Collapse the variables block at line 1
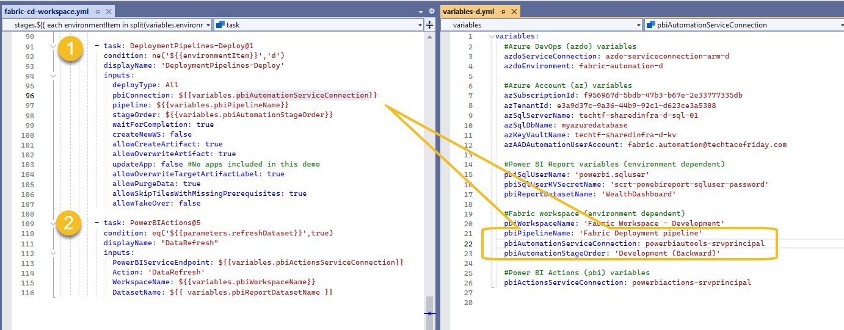844x330 pixels. [x=492, y=37]
